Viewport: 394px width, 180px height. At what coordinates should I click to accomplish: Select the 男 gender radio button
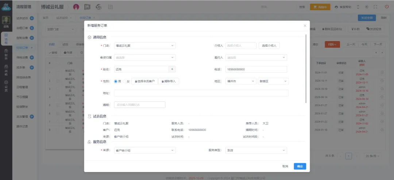pos(116,81)
